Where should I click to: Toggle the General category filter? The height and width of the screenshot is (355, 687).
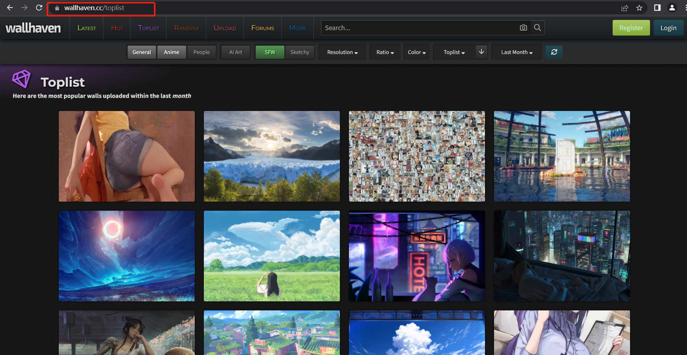(142, 52)
